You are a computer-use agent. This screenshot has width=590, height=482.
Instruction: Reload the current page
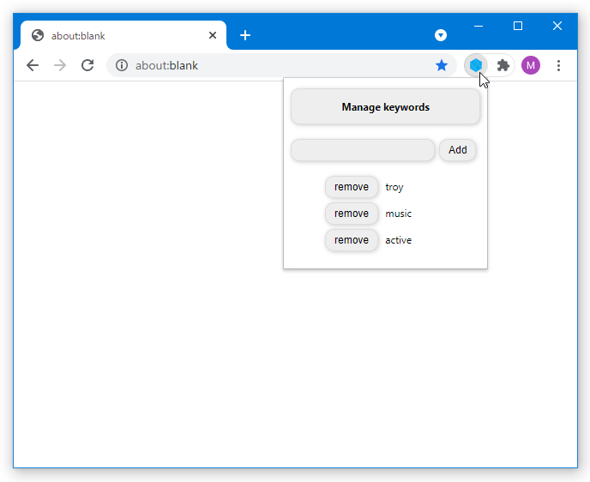click(87, 65)
